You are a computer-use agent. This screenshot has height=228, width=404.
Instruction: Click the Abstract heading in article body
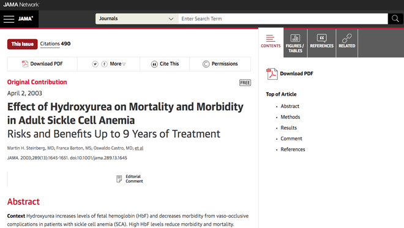(x=23, y=202)
